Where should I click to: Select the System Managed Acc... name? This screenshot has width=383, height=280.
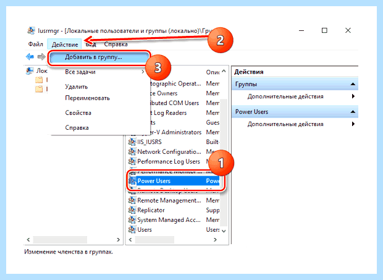pyautogui.click(x=169, y=220)
